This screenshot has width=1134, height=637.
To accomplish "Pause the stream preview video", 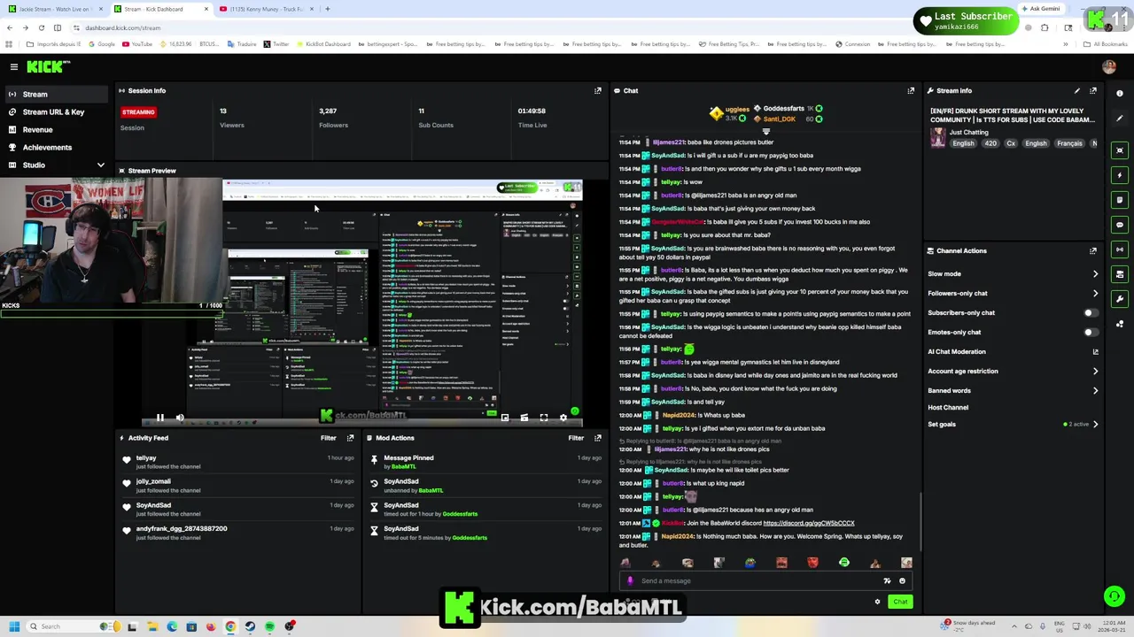I will [x=160, y=418].
